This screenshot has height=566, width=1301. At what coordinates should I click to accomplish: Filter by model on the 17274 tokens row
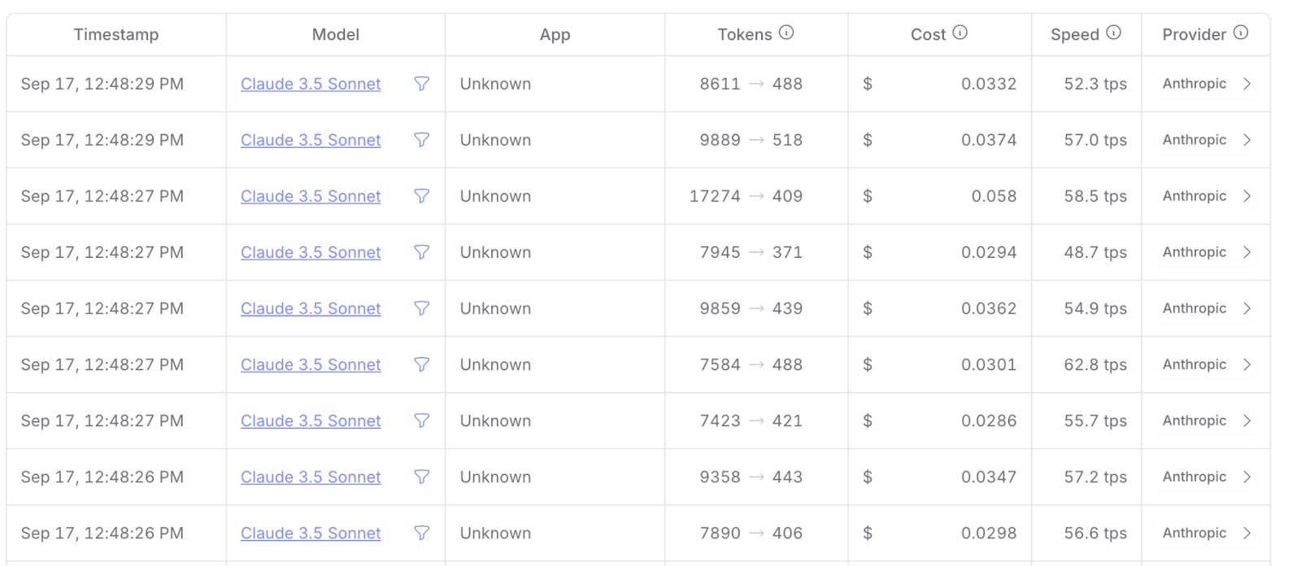pyautogui.click(x=421, y=196)
